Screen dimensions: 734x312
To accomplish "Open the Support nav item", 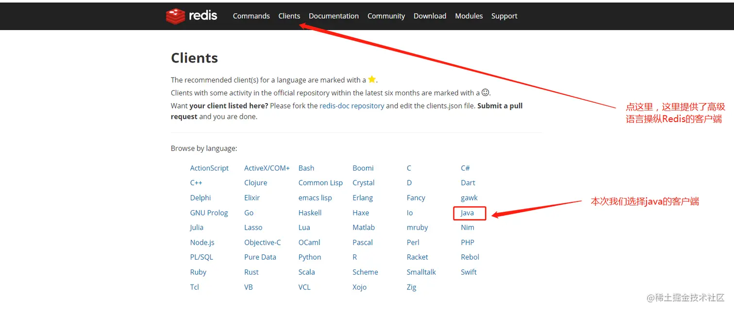I will pos(504,16).
